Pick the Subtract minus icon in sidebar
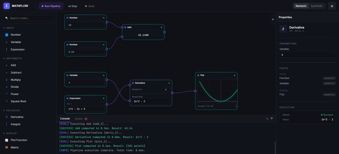339x154 pixels. [7, 73]
